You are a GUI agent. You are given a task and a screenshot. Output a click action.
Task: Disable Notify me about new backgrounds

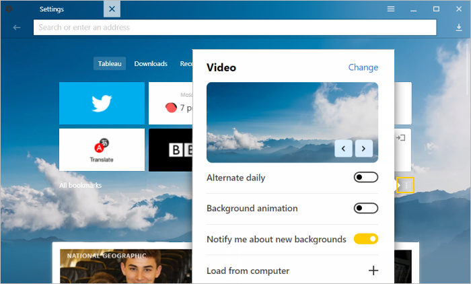pos(366,239)
